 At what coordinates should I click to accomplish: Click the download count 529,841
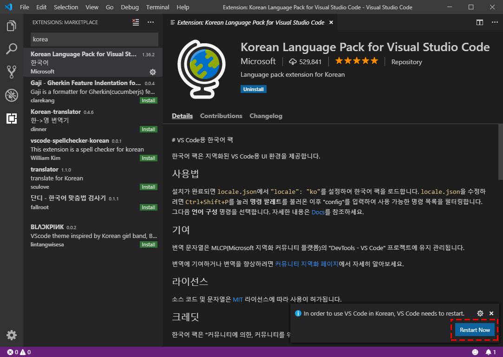coord(305,62)
